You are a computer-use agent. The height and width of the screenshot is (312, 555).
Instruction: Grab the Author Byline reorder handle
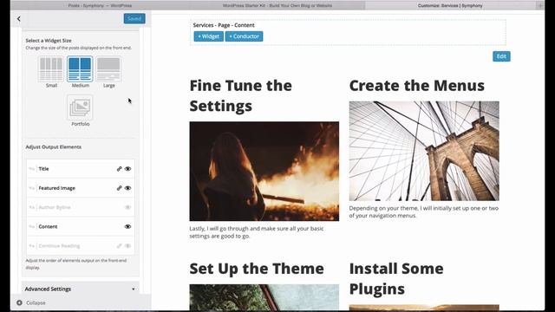[32, 207]
